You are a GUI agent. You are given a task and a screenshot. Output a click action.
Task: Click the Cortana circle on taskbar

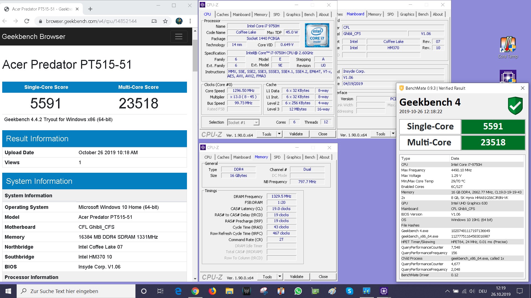pyautogui.click(x=144, y=291)
